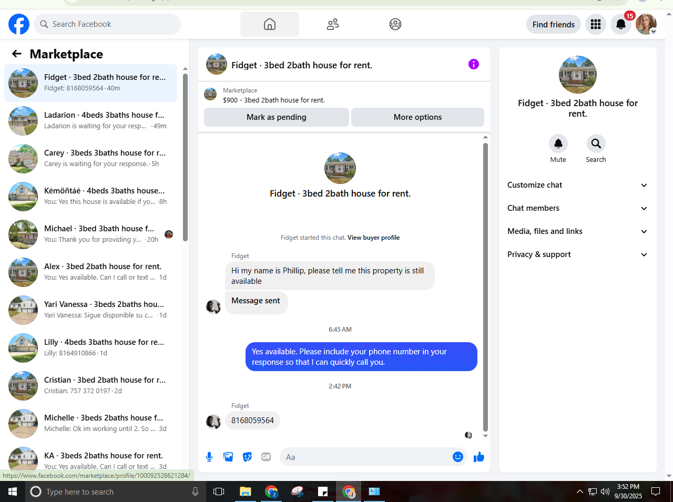Open View buyer profile link

tap(373, 238)
